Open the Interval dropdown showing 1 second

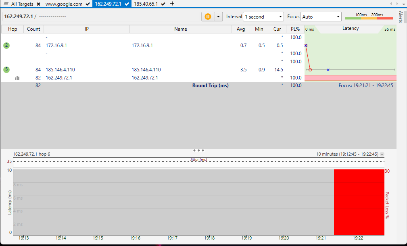click(263, 17)
